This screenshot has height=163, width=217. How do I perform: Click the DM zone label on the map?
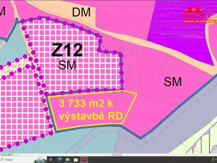coord(81,12)
